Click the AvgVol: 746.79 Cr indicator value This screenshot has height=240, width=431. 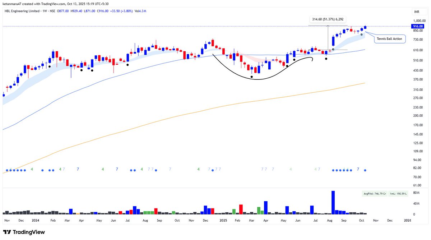pos(375,194)
